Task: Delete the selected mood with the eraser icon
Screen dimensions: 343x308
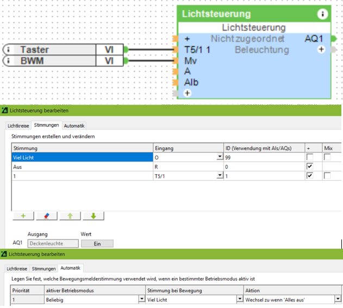Action: pyautogui.click(x=46, y=216)
